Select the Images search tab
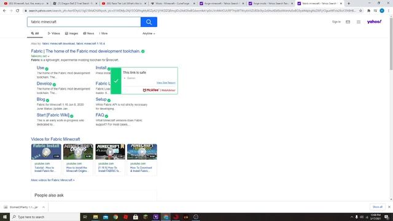 pos(71,34)
